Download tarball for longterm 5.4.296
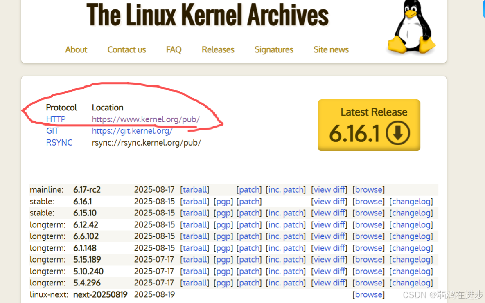Screen dimensions: 485x303 click(x=194, y=283)
